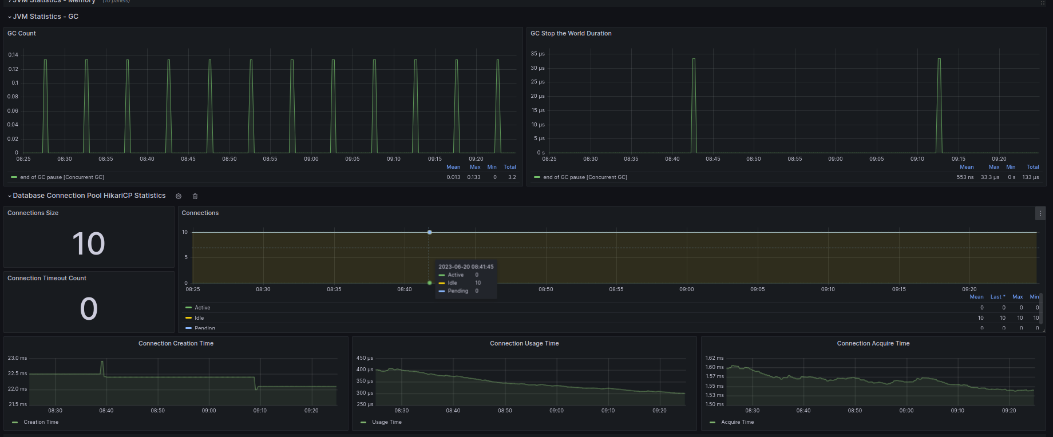Open color picker for Idle yellow swatch
This screenshot has height=437, width=1053.
(x=188, y=318)
